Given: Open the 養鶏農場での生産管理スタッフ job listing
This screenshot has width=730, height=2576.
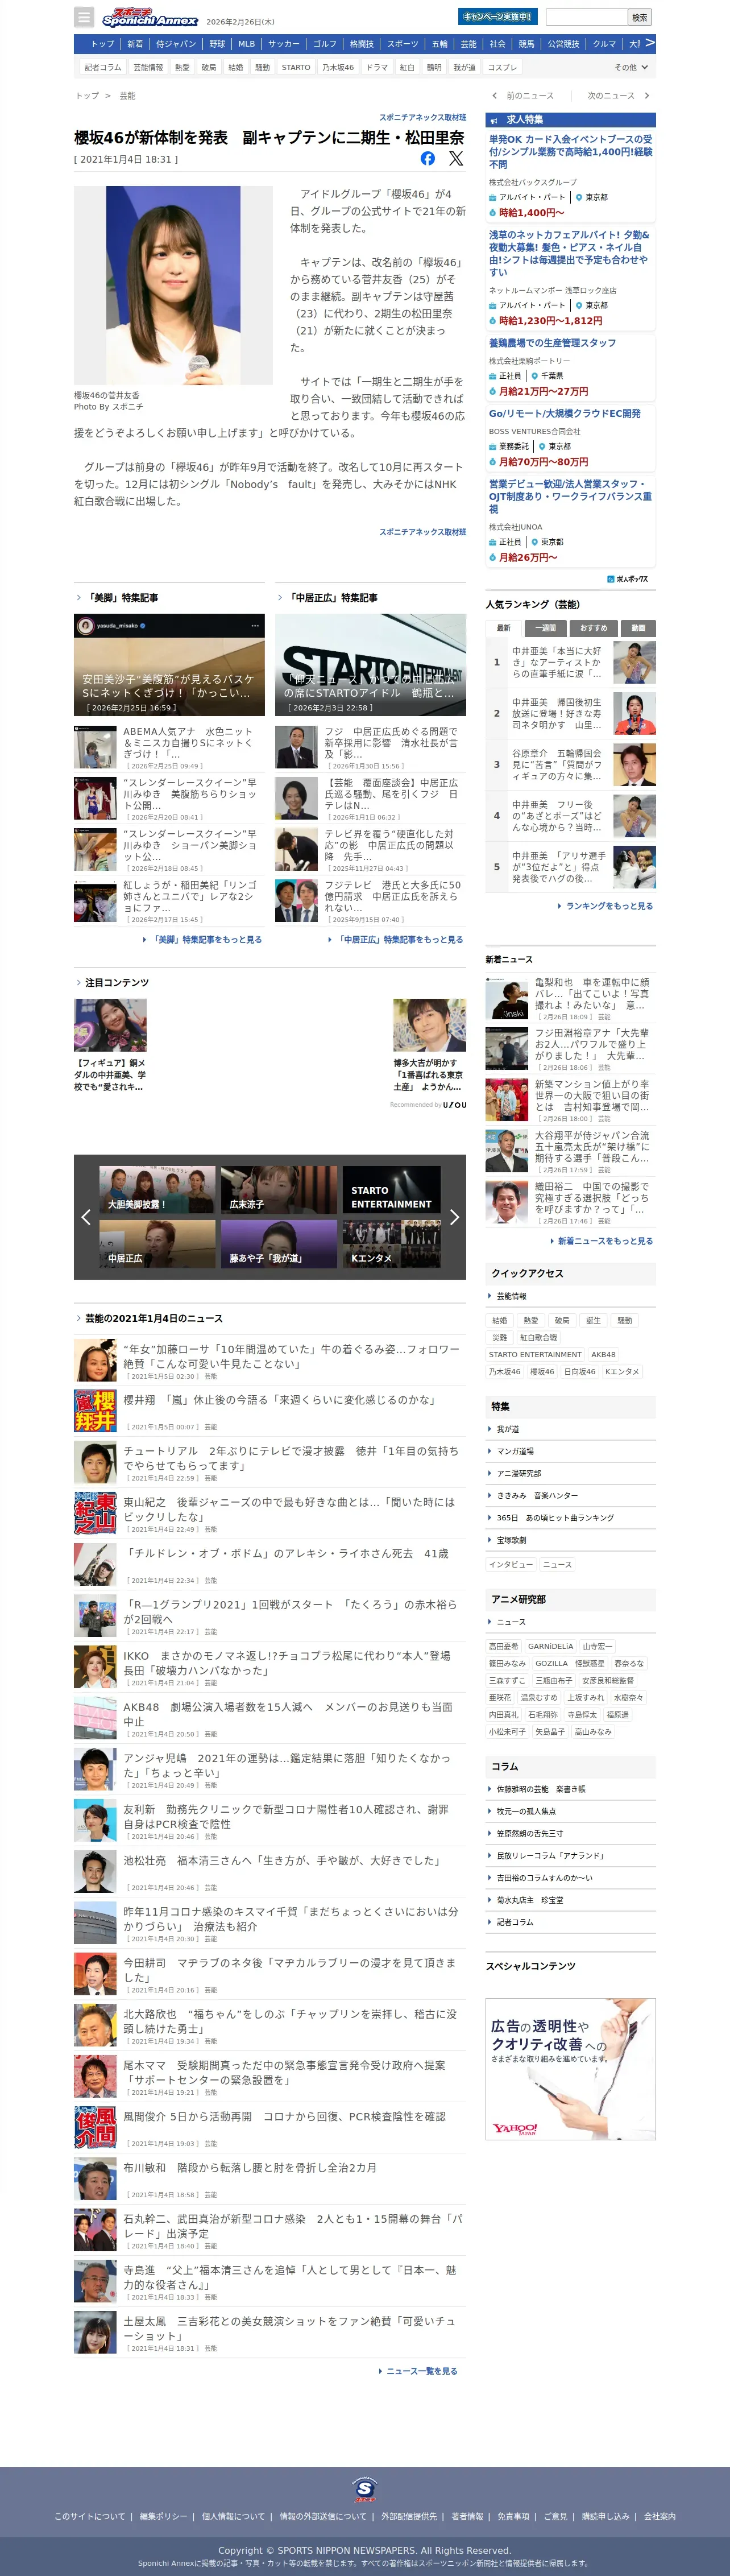Looking at the screenshot, I should pyautogui.click(x=552, y=343).
